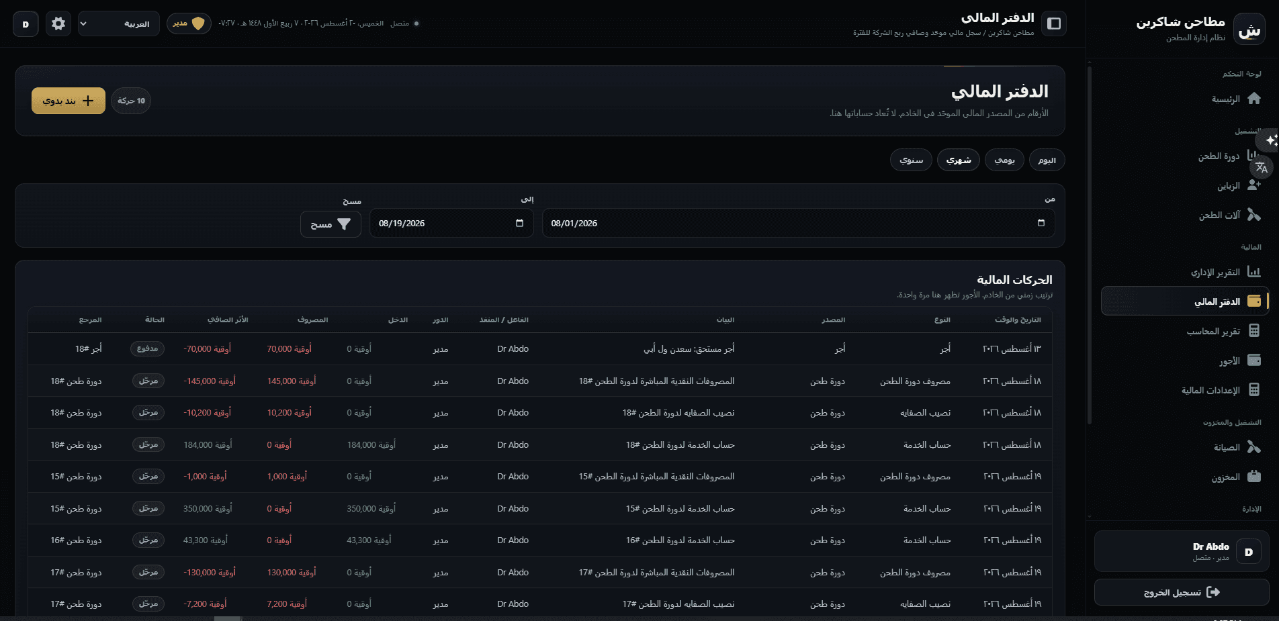
Task: Open the calendar picker of the إلى date
Action: tap(519, 223)
